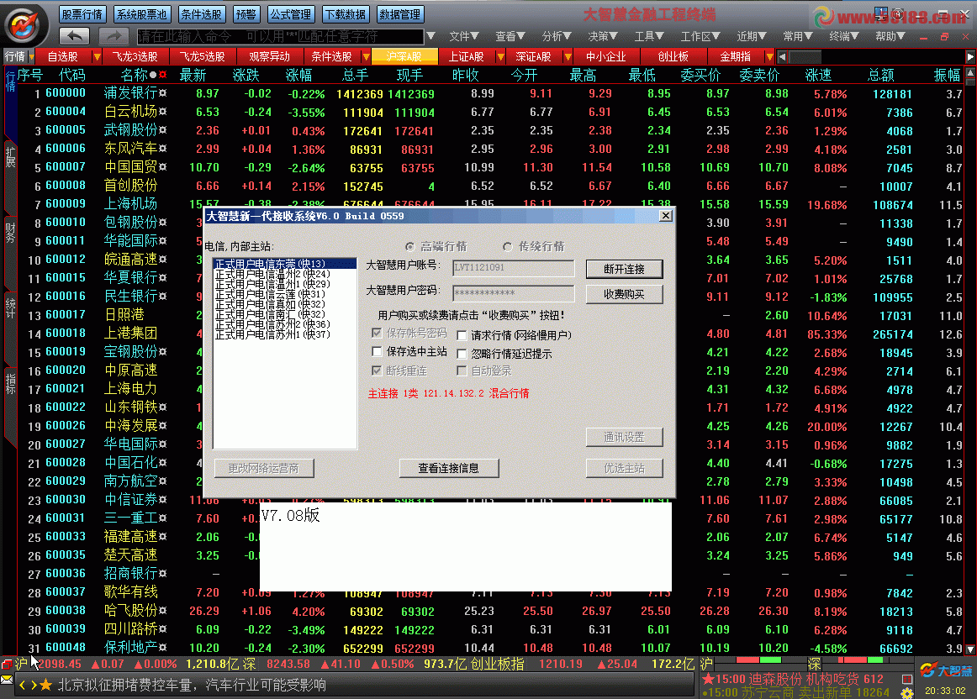Switch to the 沪深A股 tab

coord(404,56)
